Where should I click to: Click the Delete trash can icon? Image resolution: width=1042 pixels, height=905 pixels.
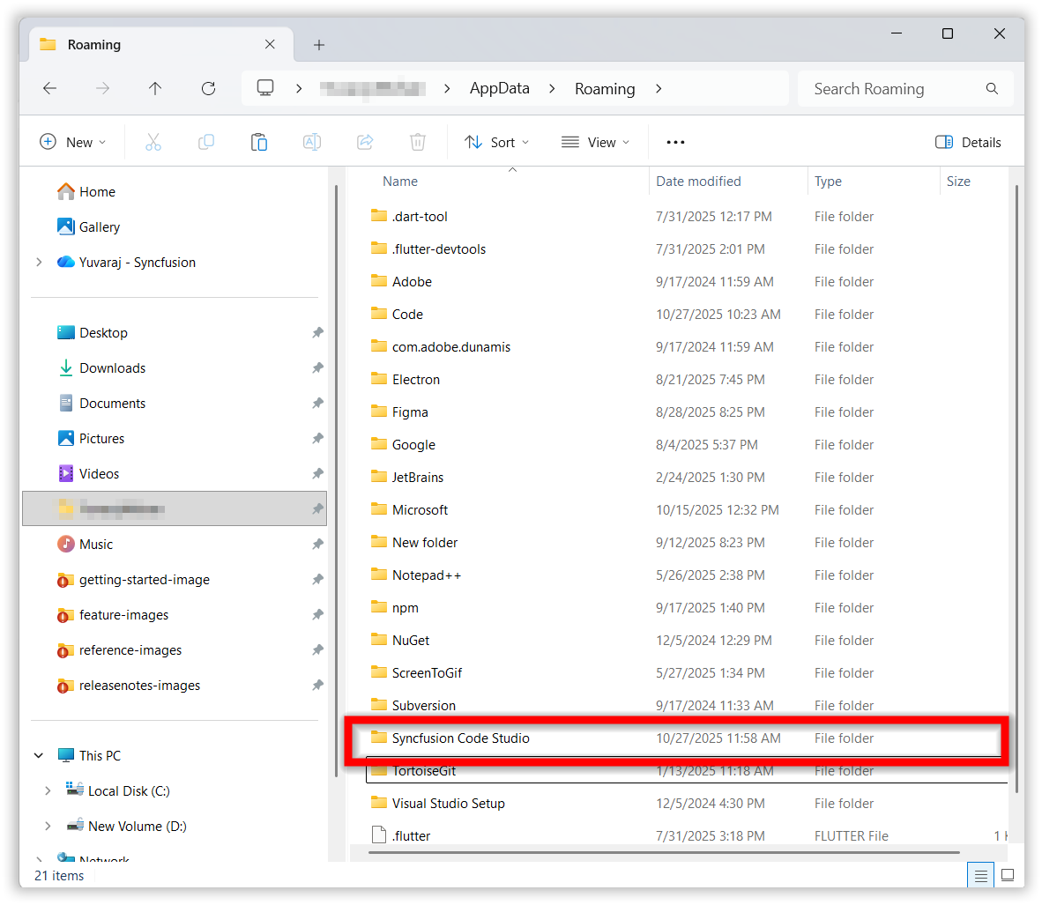point(418,142)
